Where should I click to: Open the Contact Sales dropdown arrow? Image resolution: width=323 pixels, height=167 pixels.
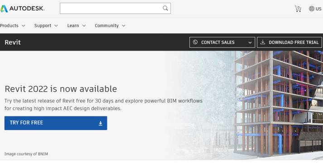pos(250,42)
